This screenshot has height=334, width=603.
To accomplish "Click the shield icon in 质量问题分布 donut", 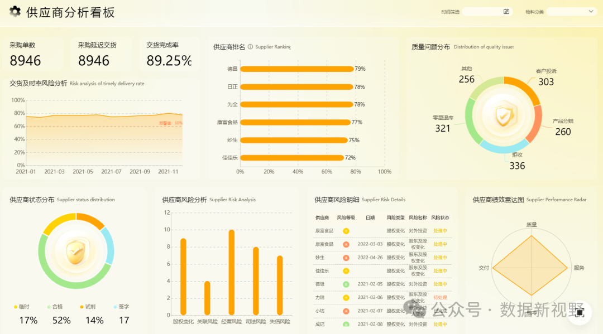I will (503, 115).
